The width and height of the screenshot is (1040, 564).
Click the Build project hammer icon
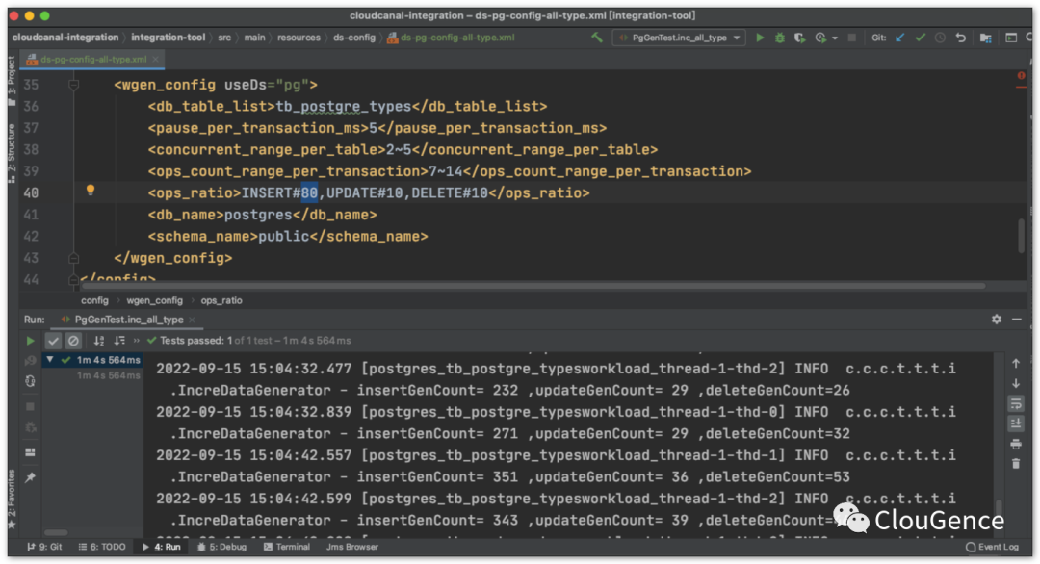tap(597, 38)
